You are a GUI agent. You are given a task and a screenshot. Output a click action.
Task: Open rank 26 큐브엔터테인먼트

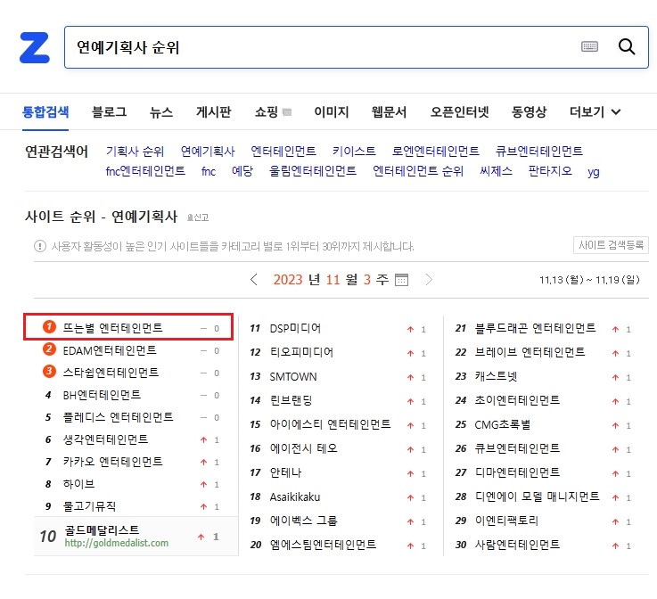(x=517, y=448)
